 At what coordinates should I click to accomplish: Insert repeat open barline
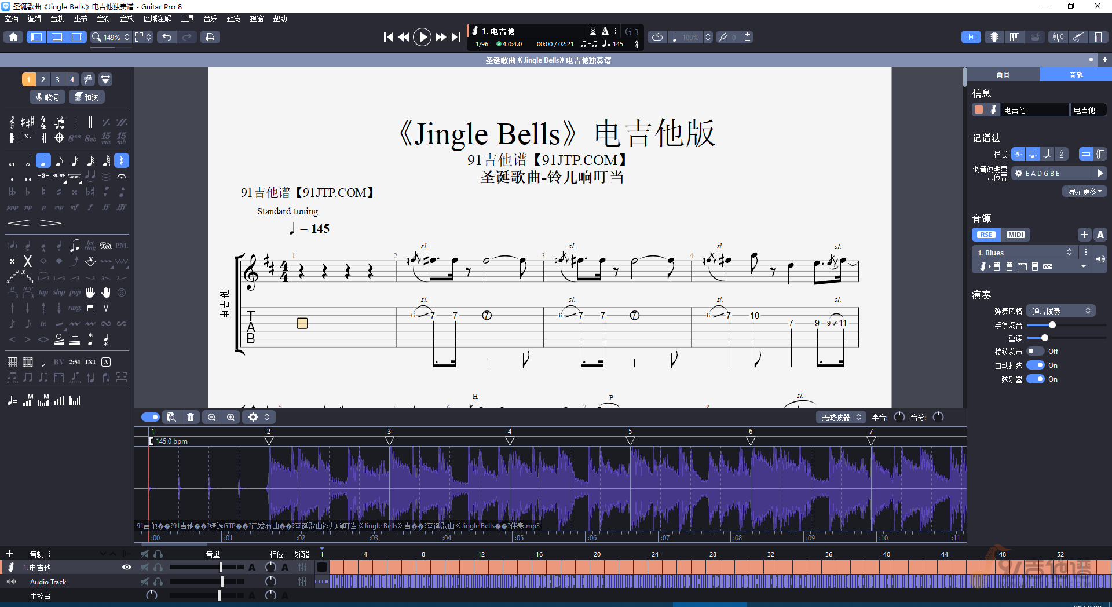(12, 138)
